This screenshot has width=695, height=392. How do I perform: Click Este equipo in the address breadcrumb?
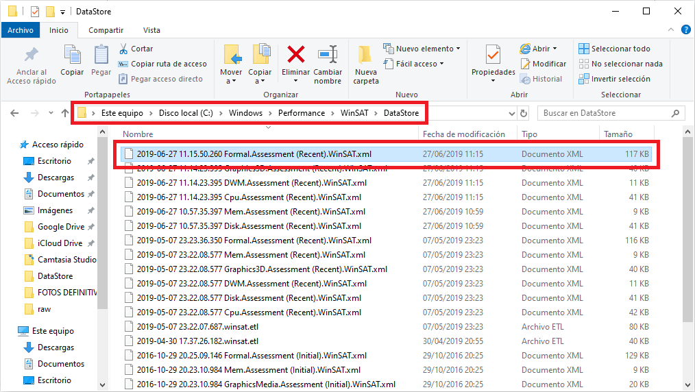point(122,113)
